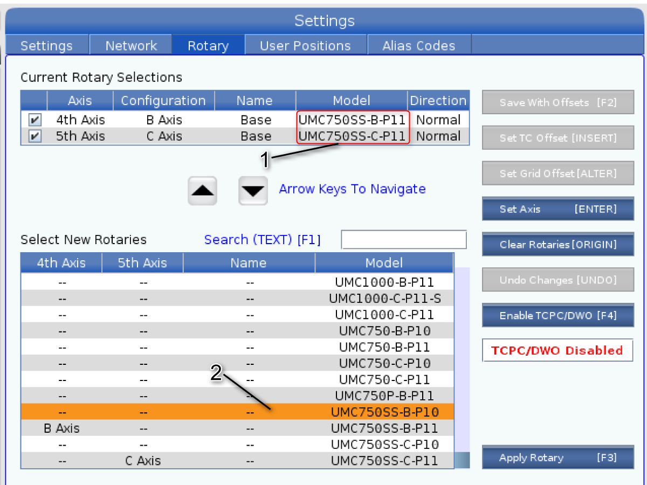
Task: Select UMC1000-C-P11-S in the rotary list
Action: click(x=237, y=298)
